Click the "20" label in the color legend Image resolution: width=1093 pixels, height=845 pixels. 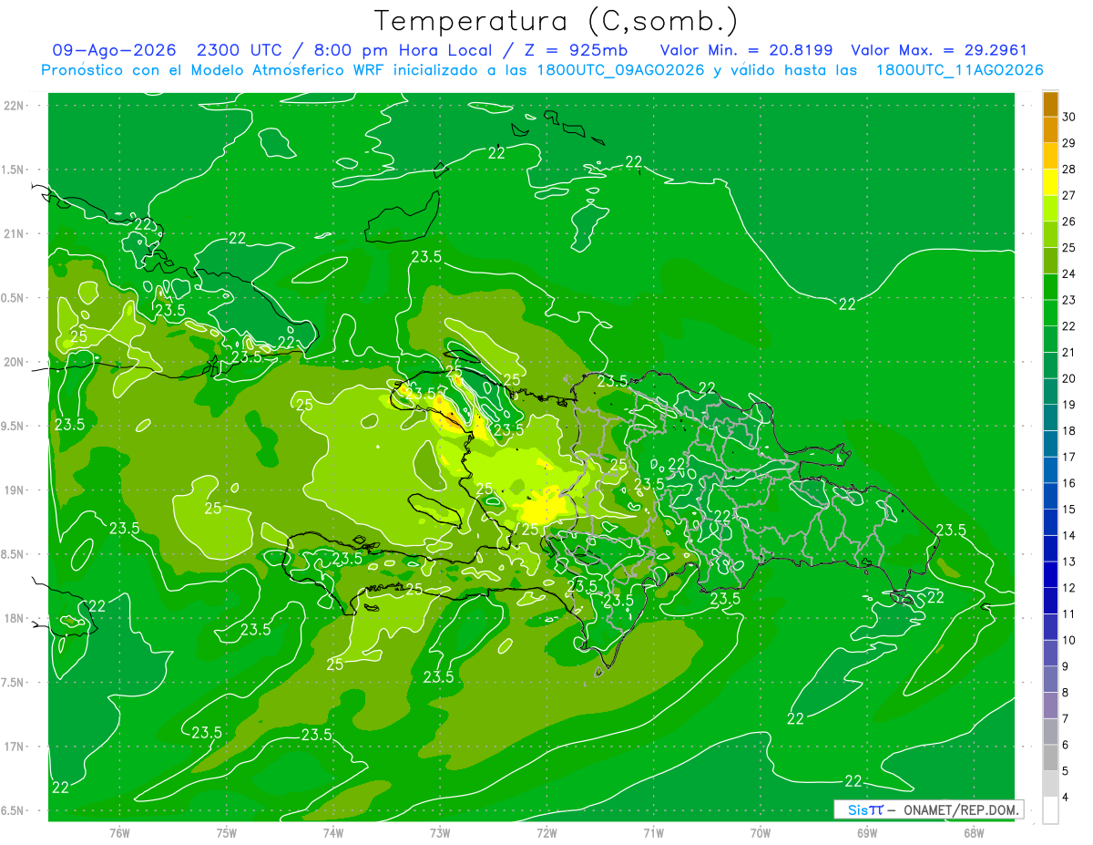point(1068,378)
